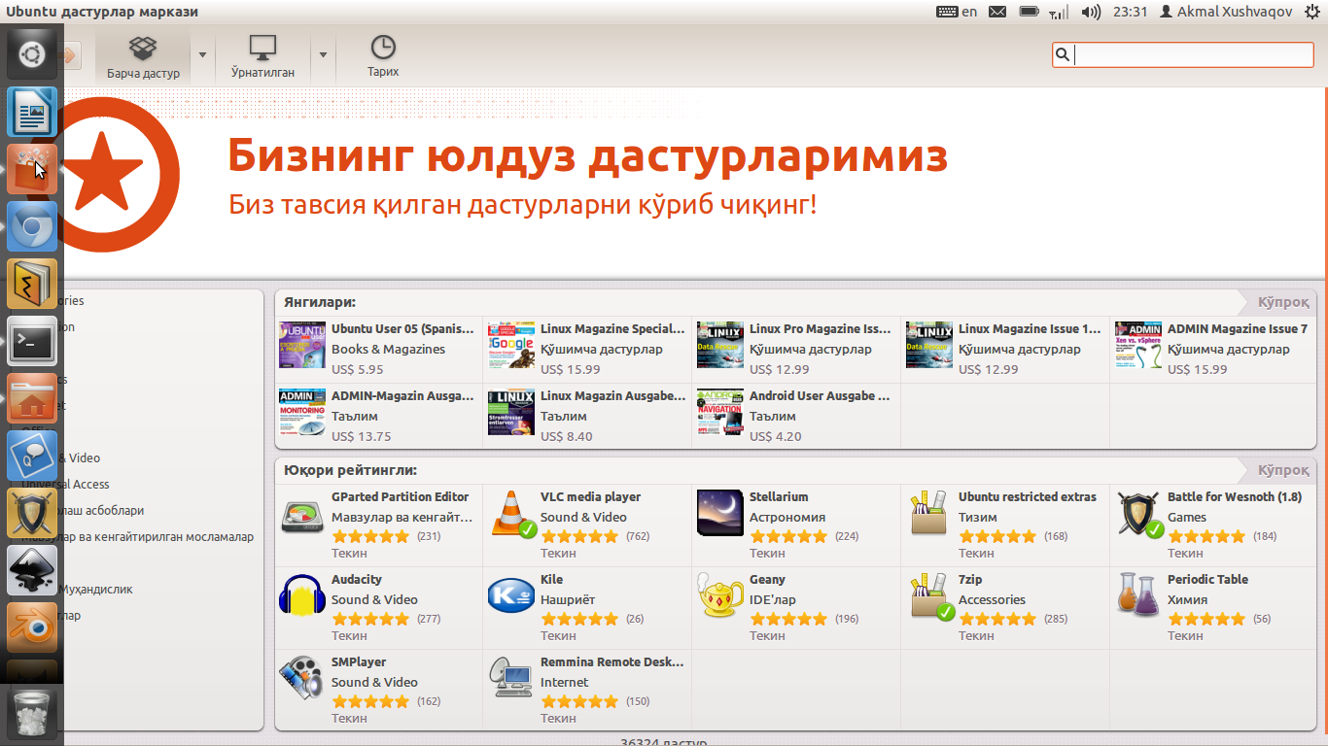Click the US$ 8.40 price text

pyautogui.click(x=567, y=436)
